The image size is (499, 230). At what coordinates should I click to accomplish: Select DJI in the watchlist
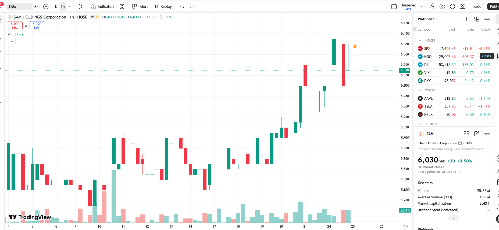pos(454,65)
